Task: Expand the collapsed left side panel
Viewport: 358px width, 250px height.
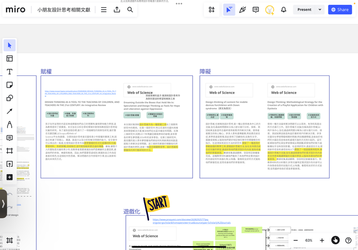Action: click(x=3, y=204)
